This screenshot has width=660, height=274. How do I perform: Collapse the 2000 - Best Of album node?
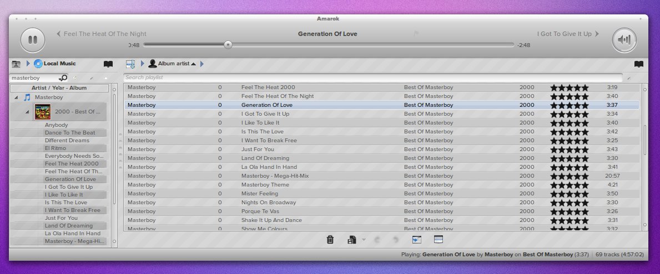tap(27, 112)
